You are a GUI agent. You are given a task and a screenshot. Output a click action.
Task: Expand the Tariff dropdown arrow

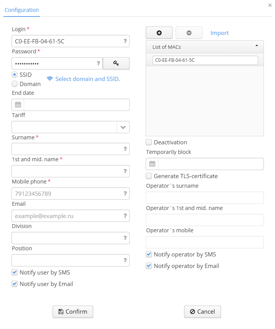pyautogui.click(x=123, y=127)
